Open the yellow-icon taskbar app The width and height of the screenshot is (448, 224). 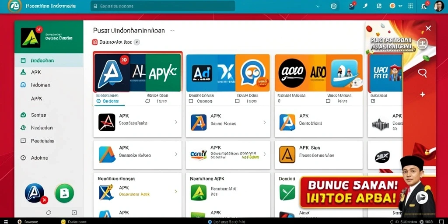click(73, 221)
